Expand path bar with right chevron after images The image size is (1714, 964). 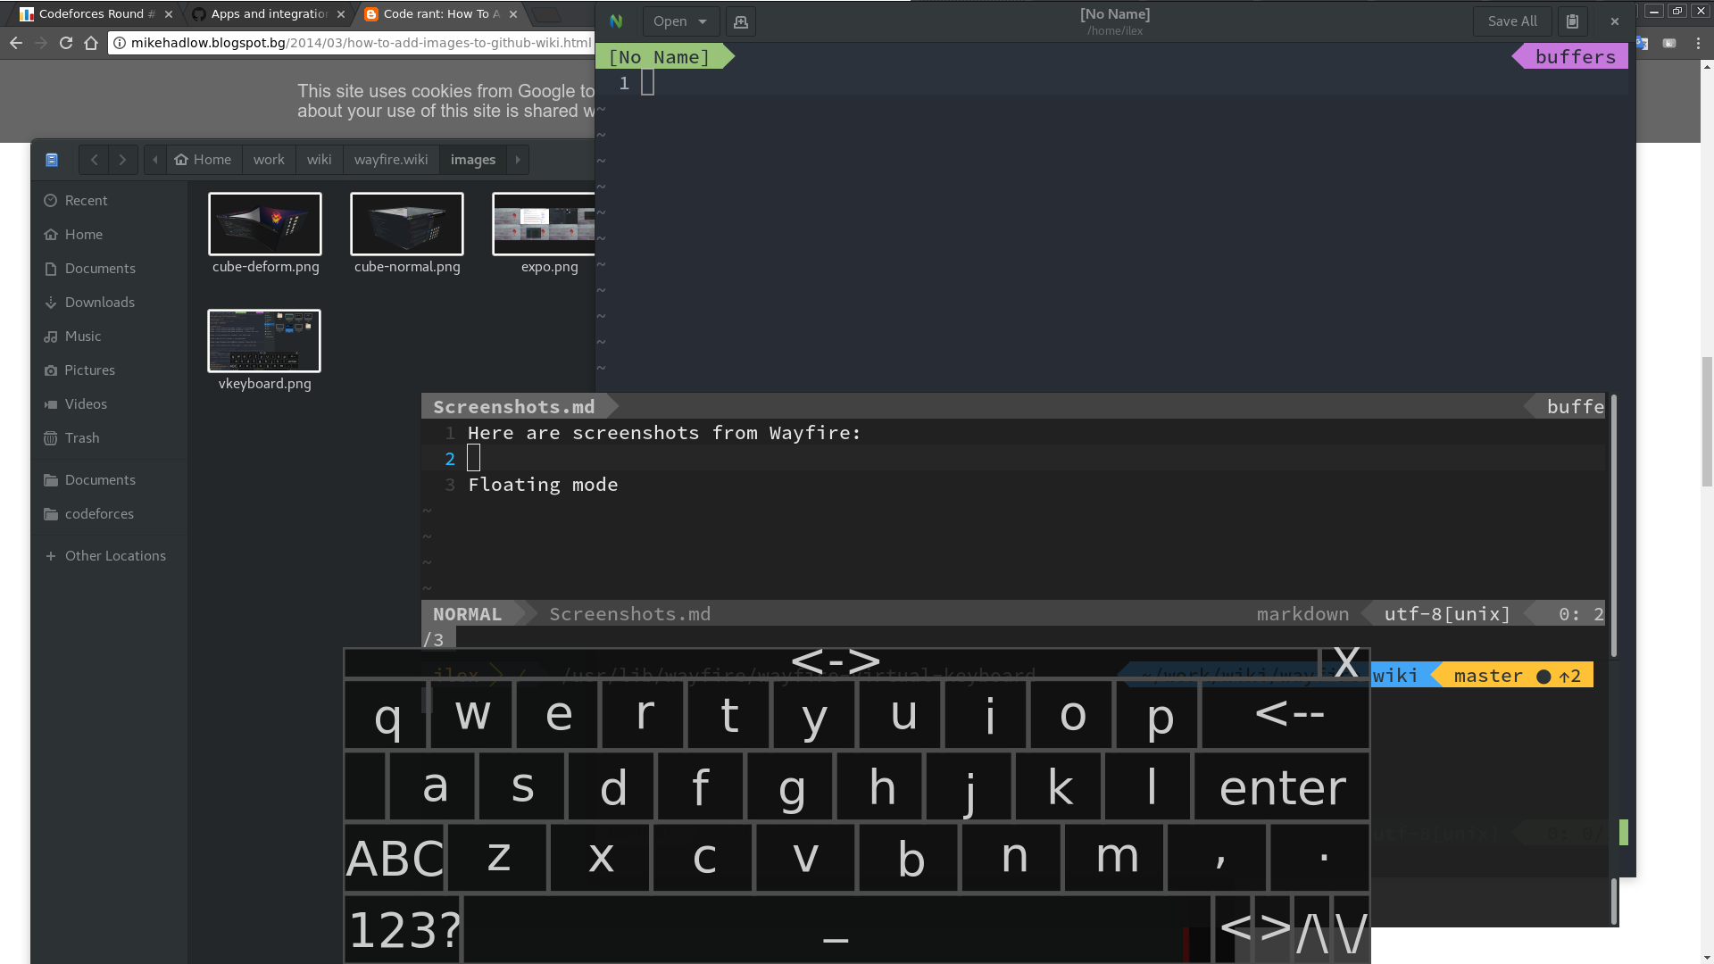point(518,160)
